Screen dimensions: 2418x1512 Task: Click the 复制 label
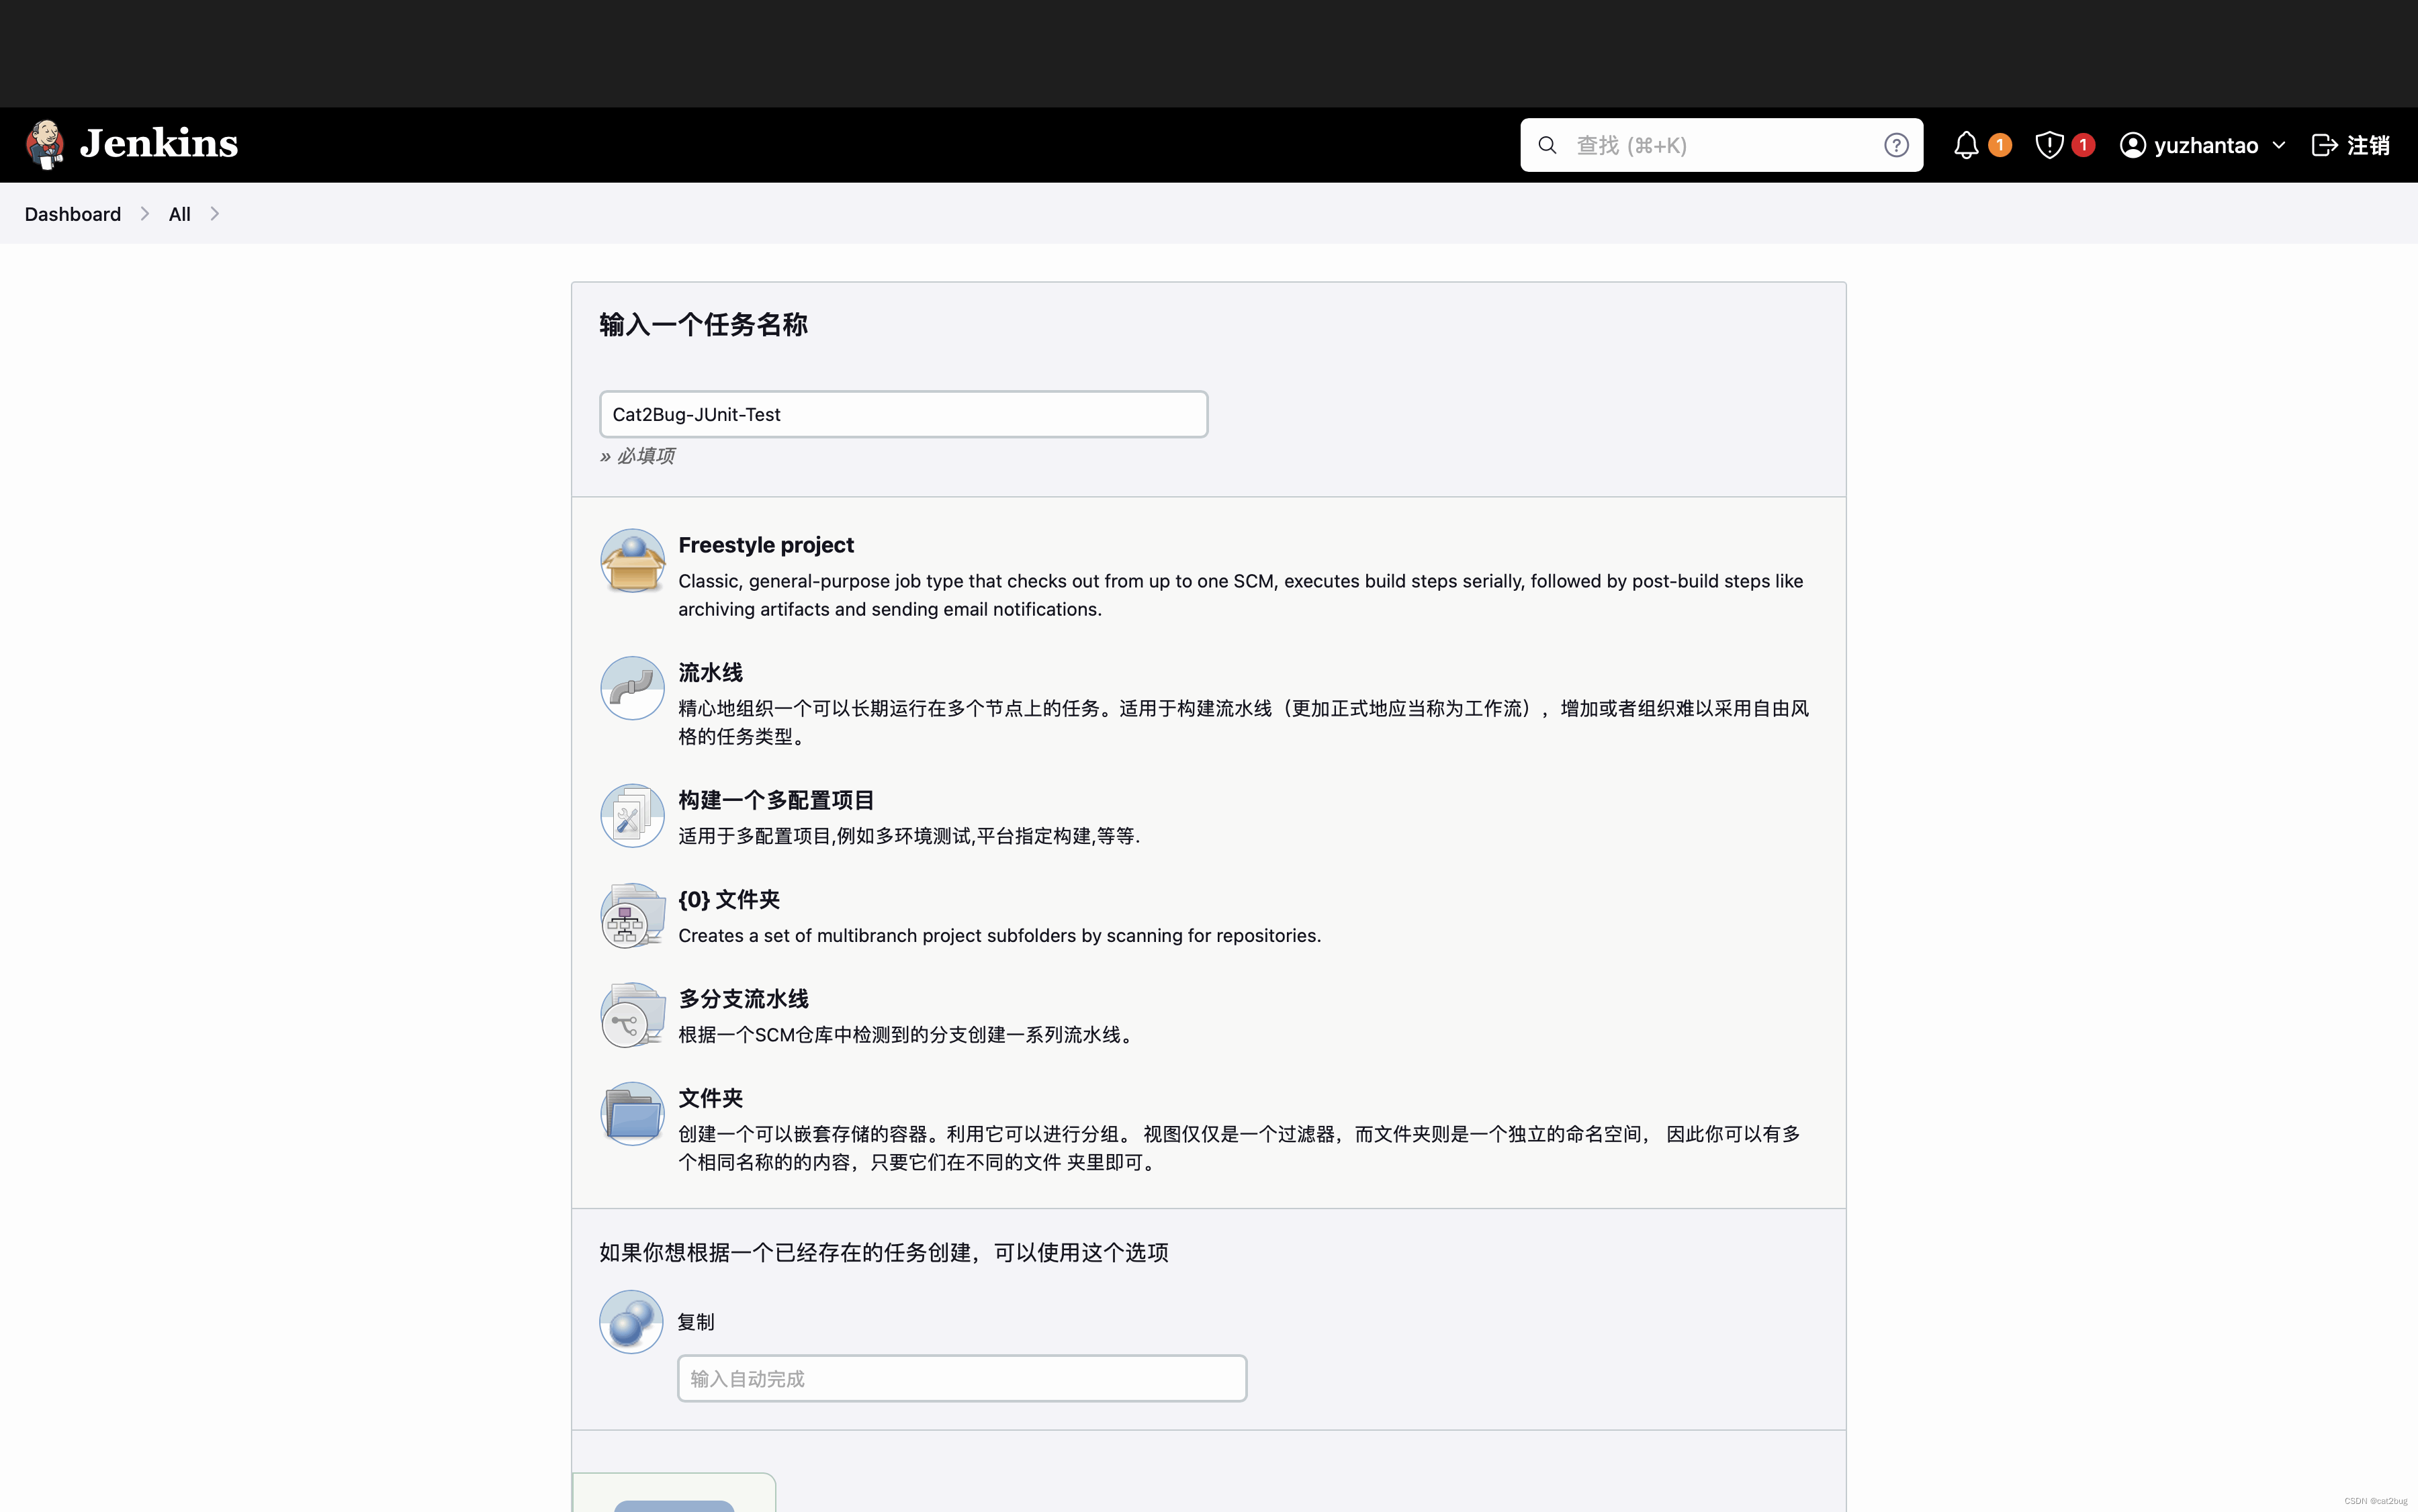click(695, 1322)
